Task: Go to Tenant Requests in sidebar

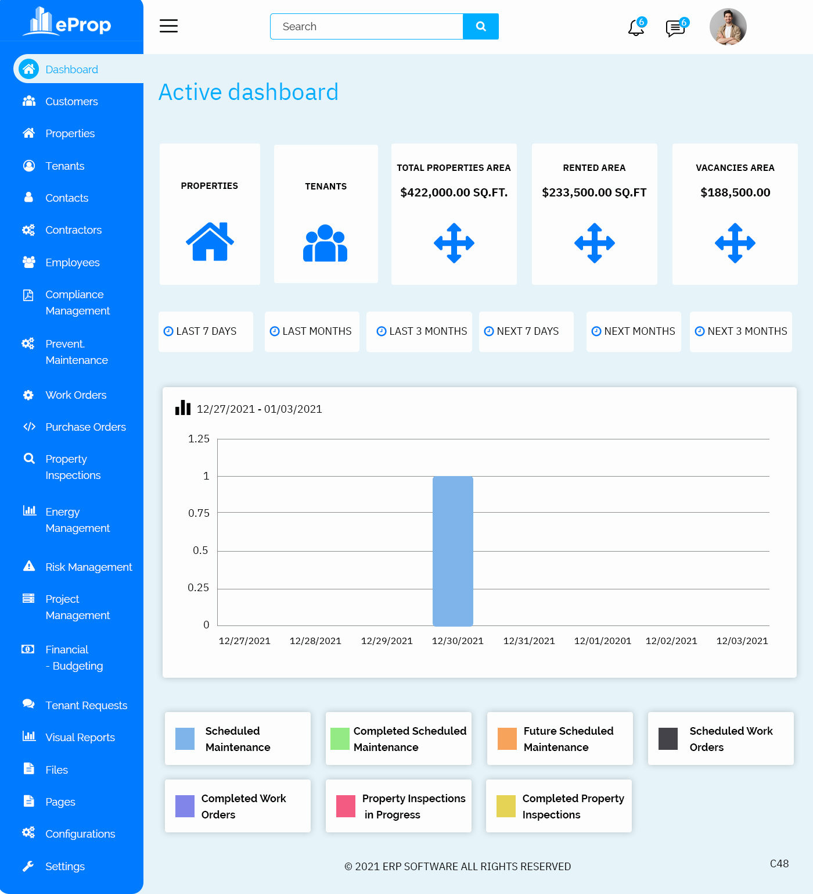Action: tap(86, 706)
